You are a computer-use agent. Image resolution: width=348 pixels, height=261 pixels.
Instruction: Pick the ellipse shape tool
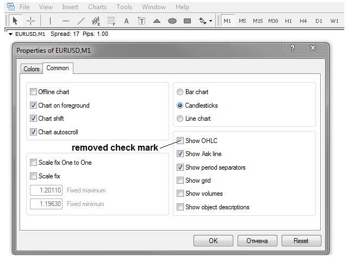pos(172,21)
